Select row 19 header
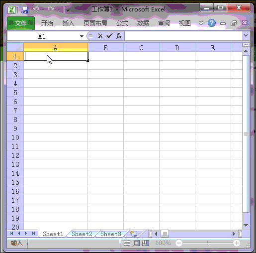 pyautogui.click(x=15, y=218)
